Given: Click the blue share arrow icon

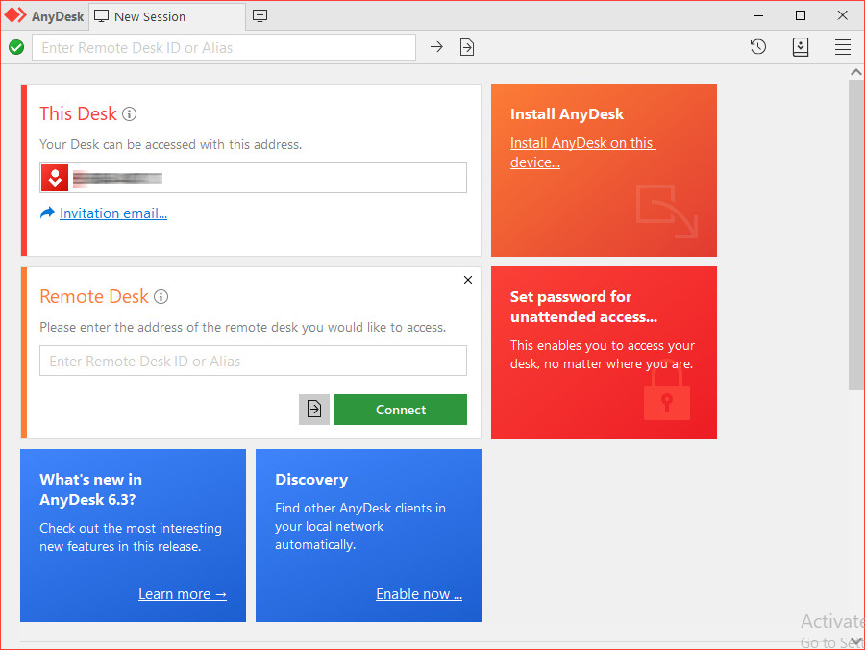Looking at the screenshot, I should pyautogui.click(x=47, y=212).
